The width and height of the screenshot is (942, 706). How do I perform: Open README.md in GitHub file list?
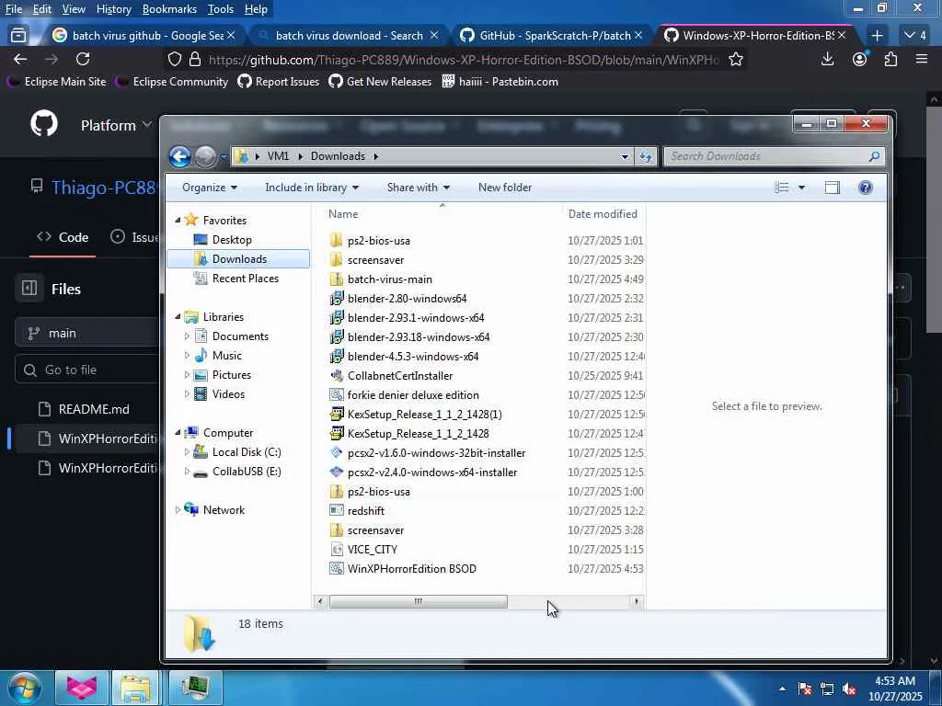[x=94, y=409]
